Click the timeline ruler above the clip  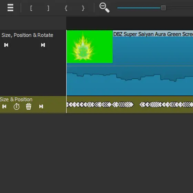(130, 23)
